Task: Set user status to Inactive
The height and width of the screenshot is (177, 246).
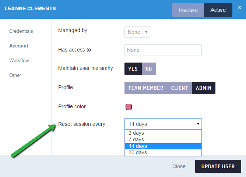Action: (188, 10)
